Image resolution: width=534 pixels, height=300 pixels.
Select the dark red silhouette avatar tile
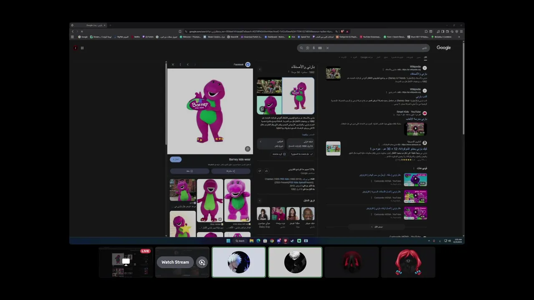(x=352, y=262)
